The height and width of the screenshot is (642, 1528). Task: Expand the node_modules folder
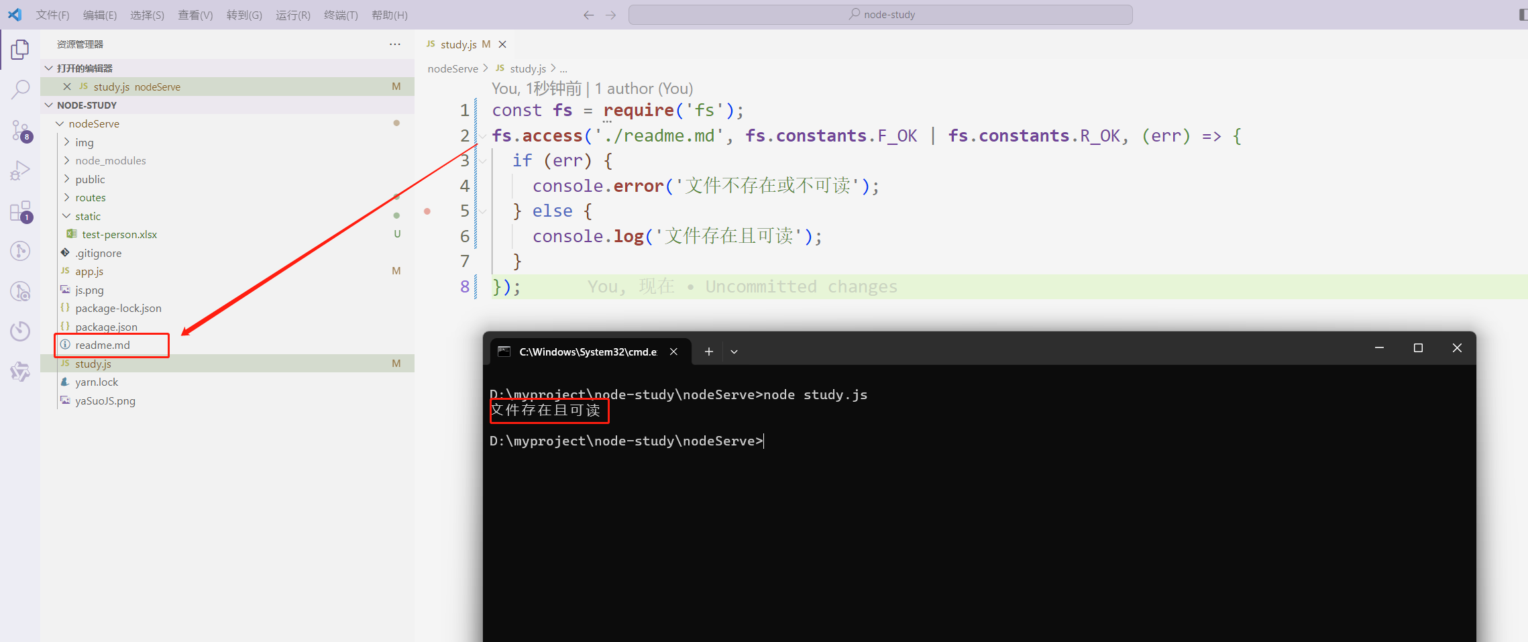click(66, 161)
